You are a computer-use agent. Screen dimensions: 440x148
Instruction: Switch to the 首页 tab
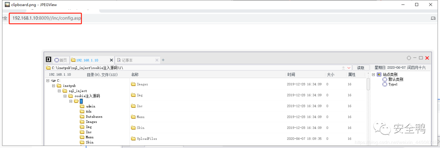coord(61,60)
